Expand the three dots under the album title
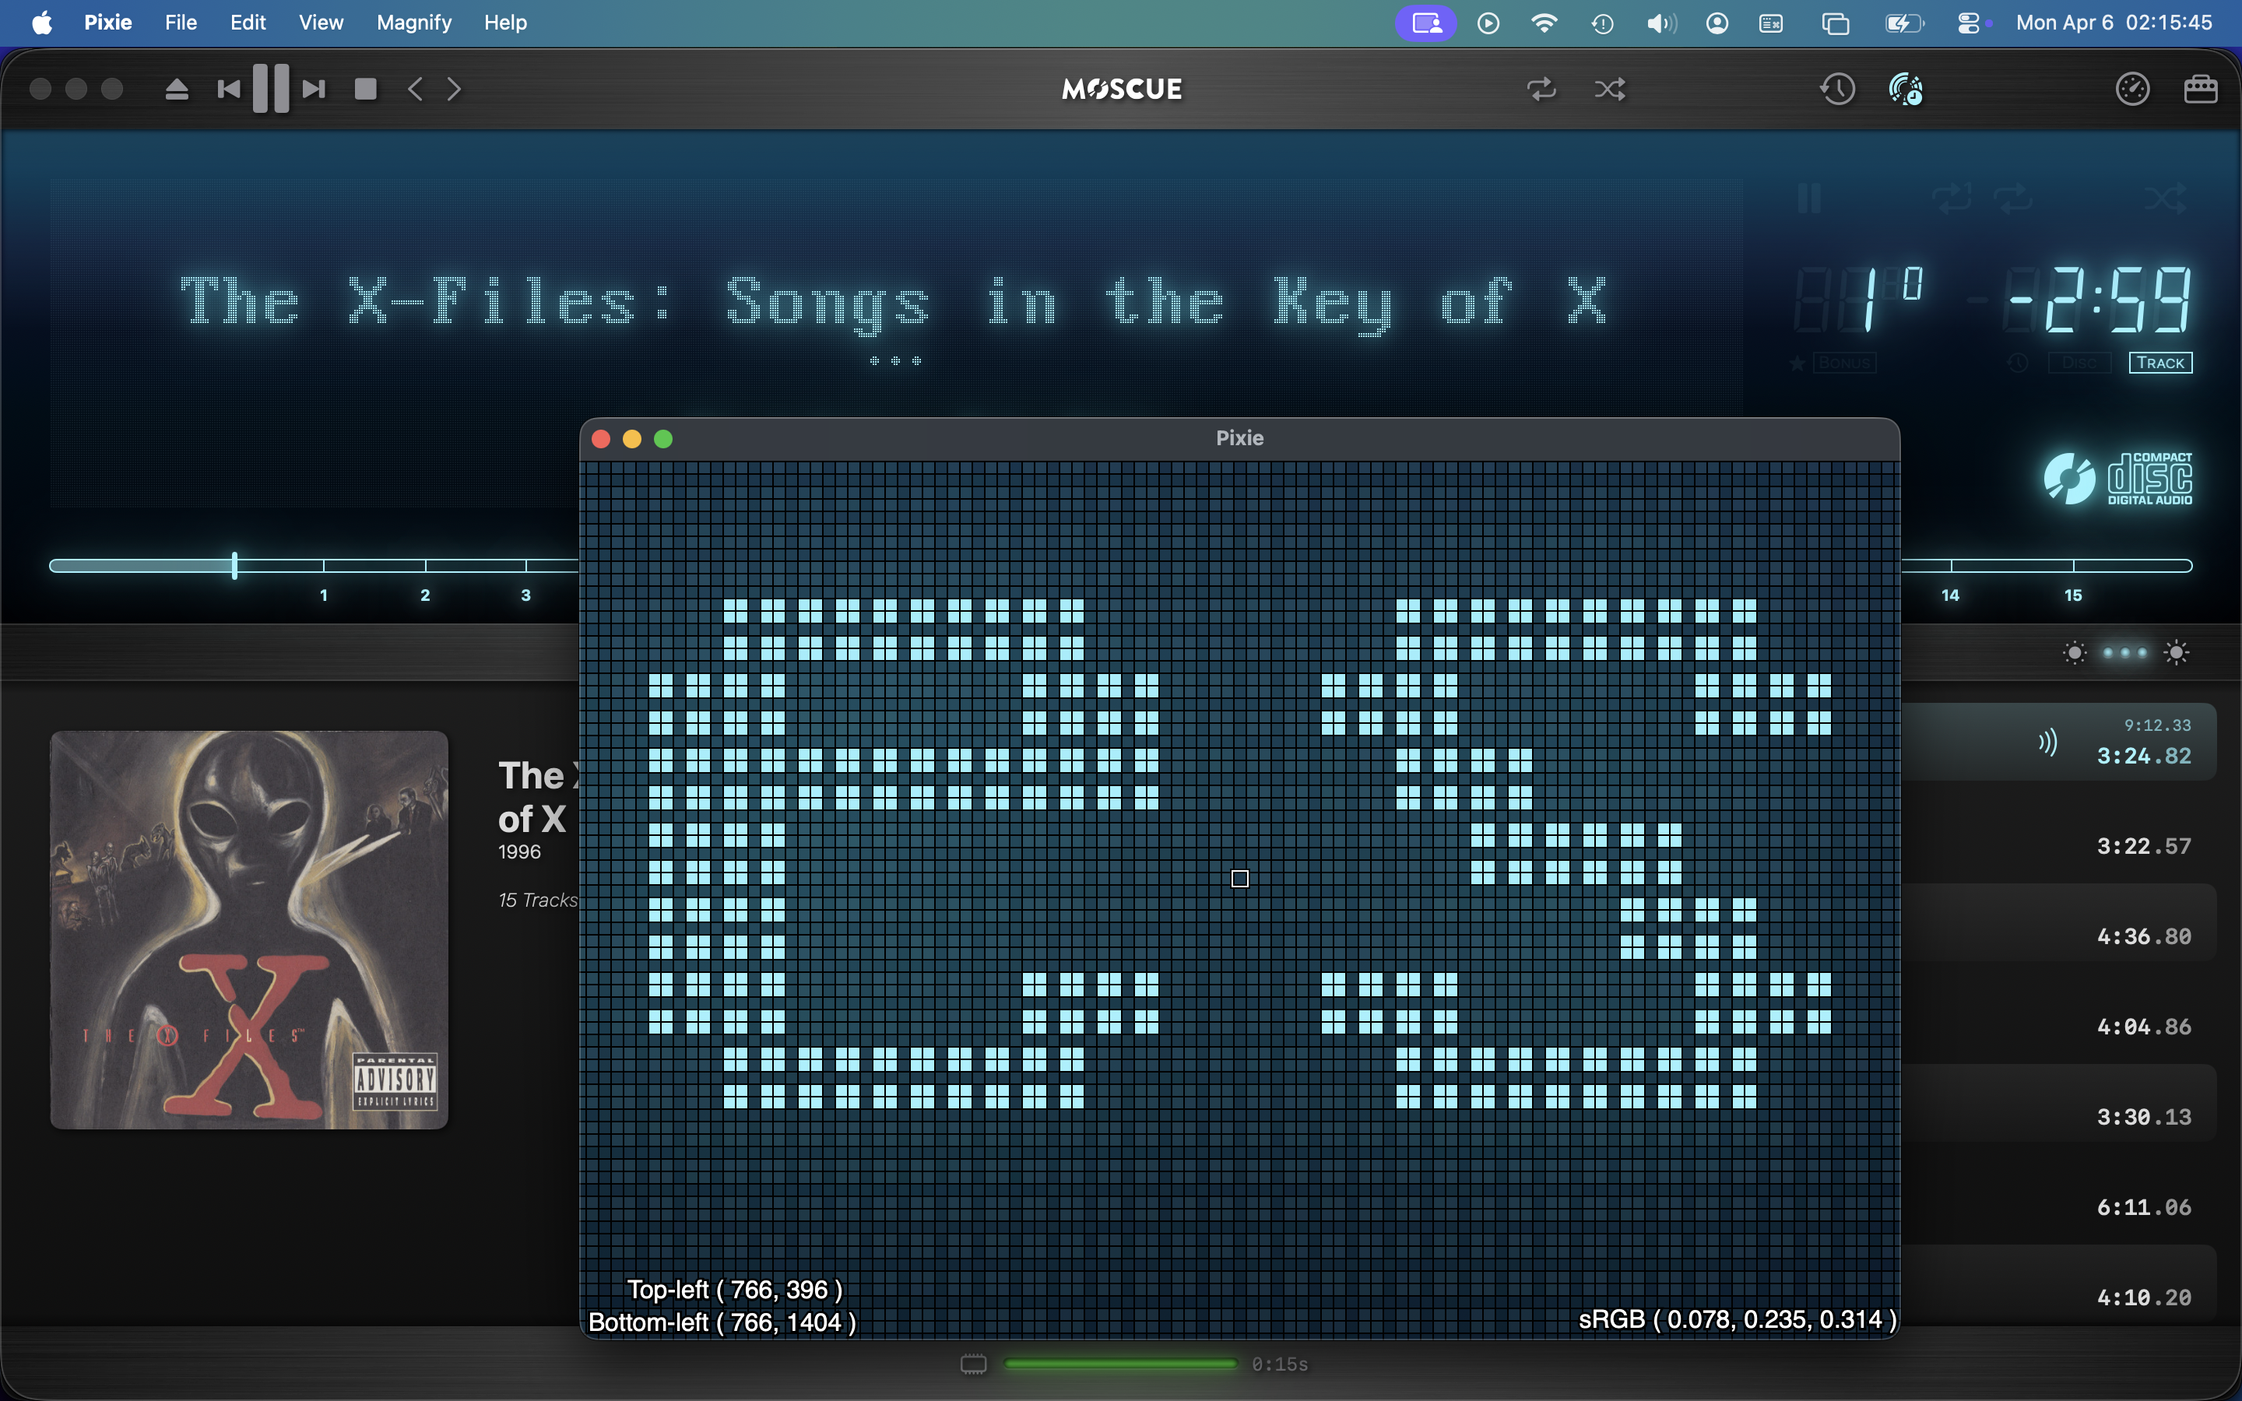 point(895,361)
